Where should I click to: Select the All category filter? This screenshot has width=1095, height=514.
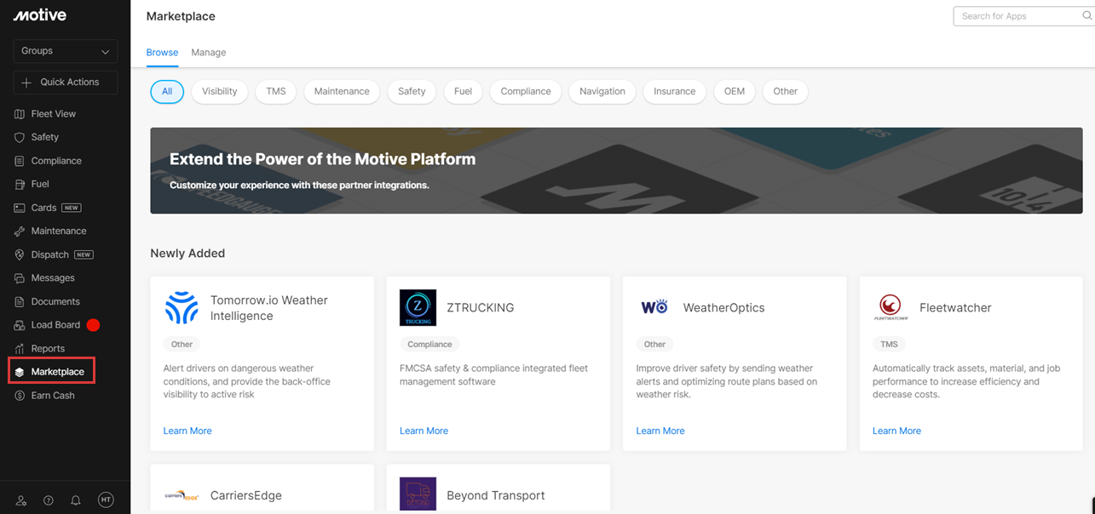click(167, 92)
